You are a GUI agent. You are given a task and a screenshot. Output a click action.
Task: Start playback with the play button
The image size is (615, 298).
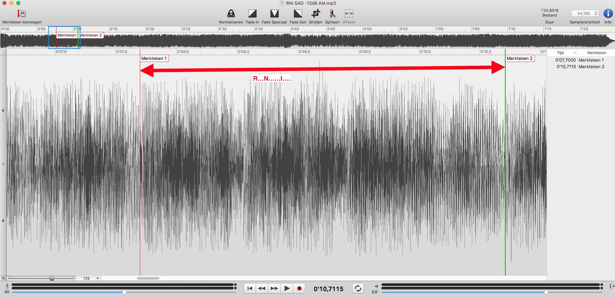coord(287,288)
